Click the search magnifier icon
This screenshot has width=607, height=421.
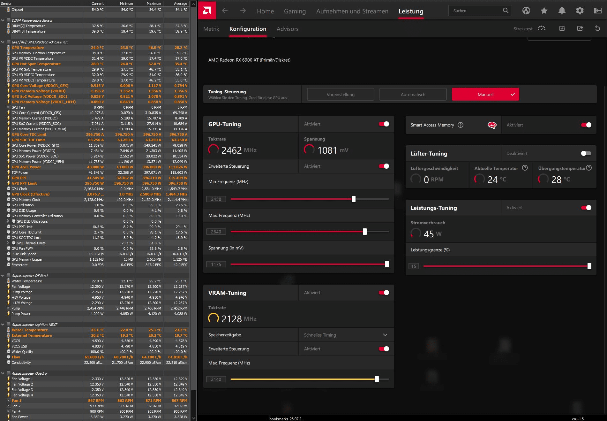506,11
